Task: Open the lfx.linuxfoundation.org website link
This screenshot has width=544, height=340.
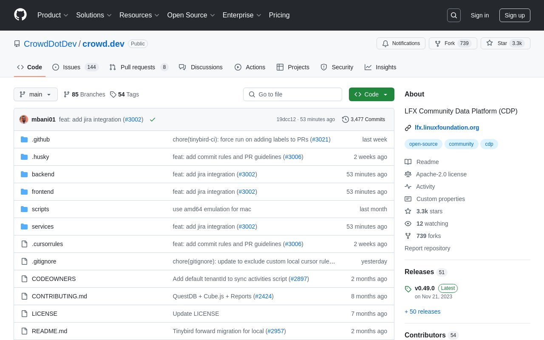Action: 447,127
